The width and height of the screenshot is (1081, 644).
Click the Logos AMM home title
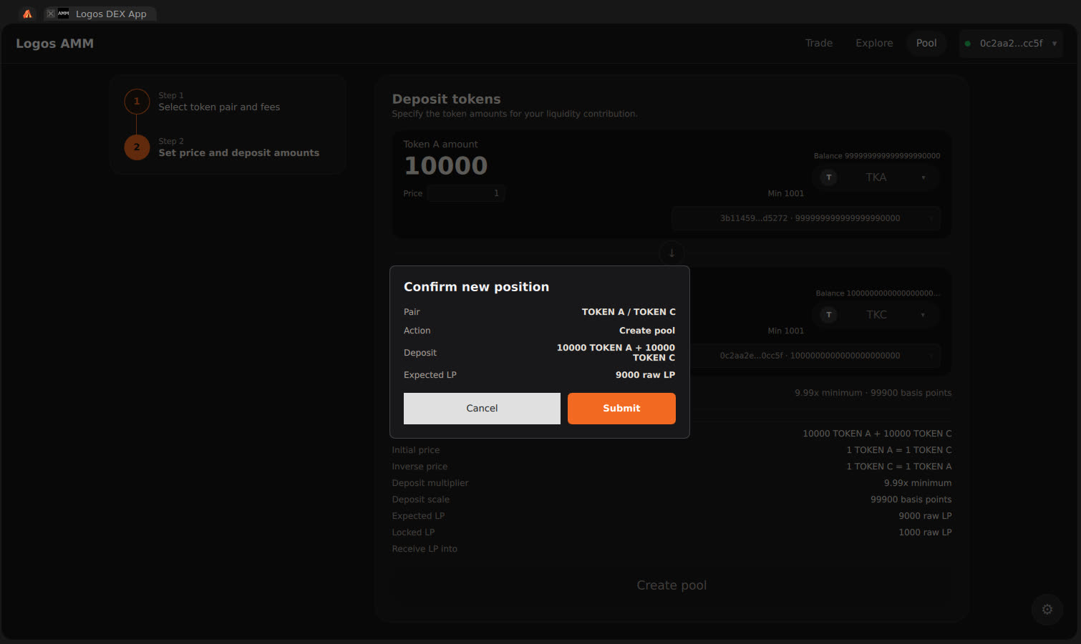pos(55,44)
